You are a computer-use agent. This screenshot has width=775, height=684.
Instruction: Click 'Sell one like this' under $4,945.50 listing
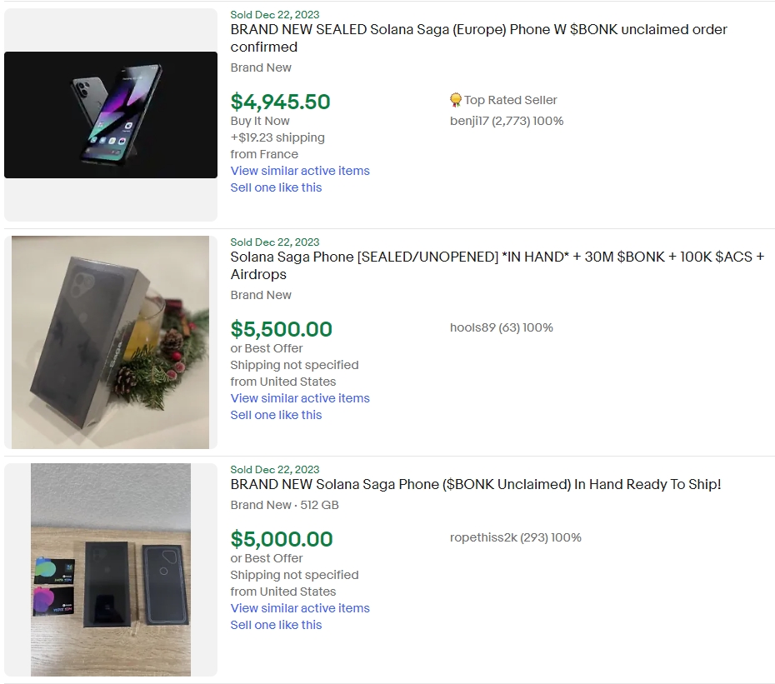276,187
